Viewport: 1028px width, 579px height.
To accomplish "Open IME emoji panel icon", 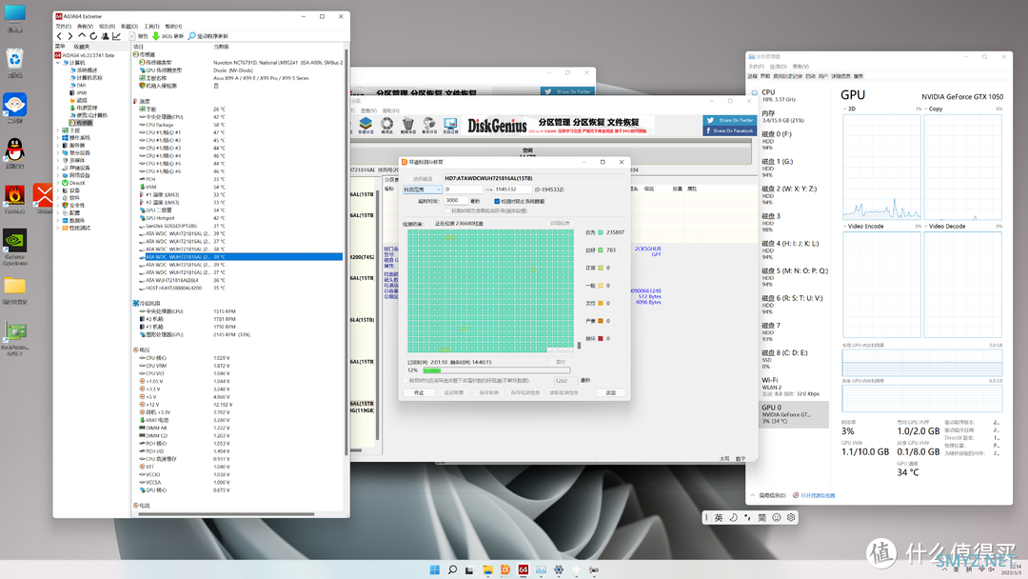I will [777, 517].
